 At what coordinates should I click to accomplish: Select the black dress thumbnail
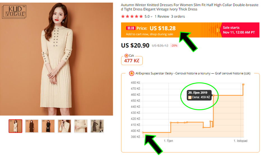point(48,126)
